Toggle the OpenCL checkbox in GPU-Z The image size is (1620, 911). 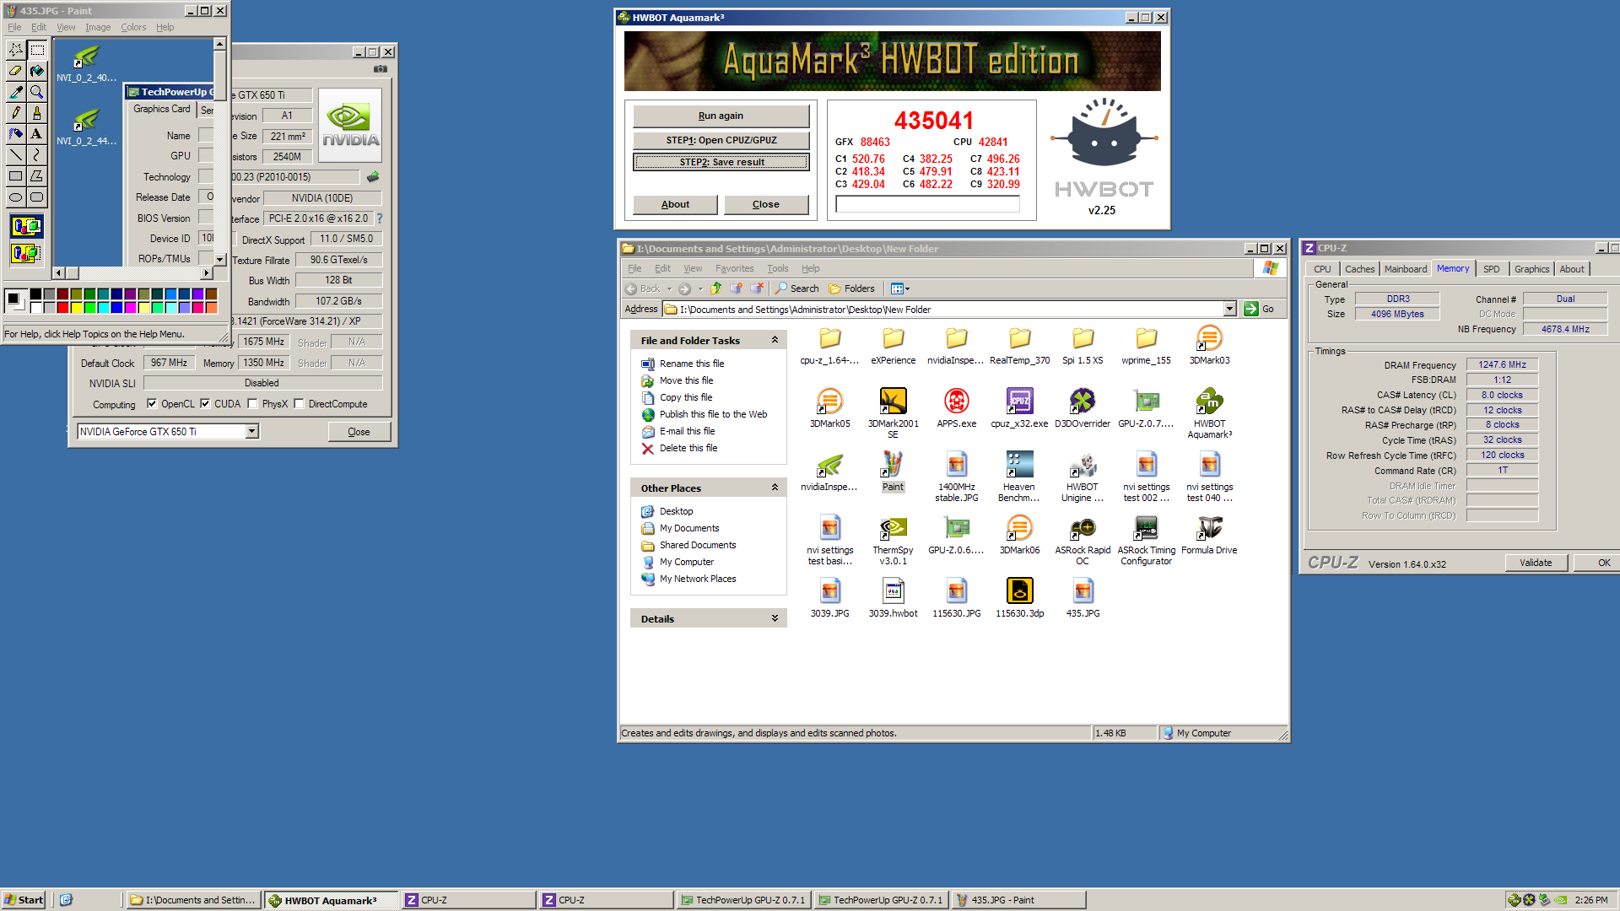click(152, 404)
